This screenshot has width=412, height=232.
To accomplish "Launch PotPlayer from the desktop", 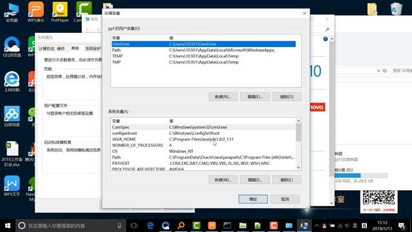I will click(60, 12).
